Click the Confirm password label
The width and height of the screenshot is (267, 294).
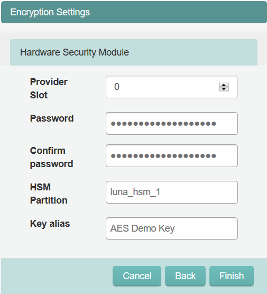click(52, 158)
